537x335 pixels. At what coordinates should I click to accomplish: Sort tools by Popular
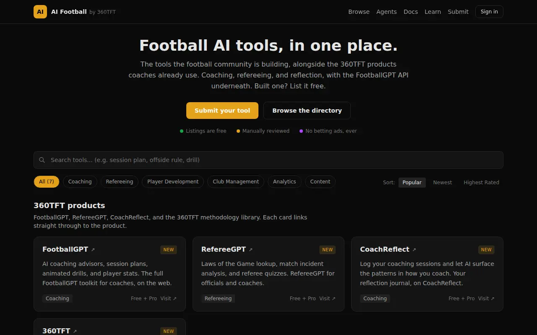412,183
